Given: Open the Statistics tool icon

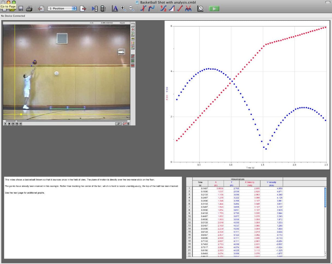Looking at the screenshot, I should click(x=164, y=9).
